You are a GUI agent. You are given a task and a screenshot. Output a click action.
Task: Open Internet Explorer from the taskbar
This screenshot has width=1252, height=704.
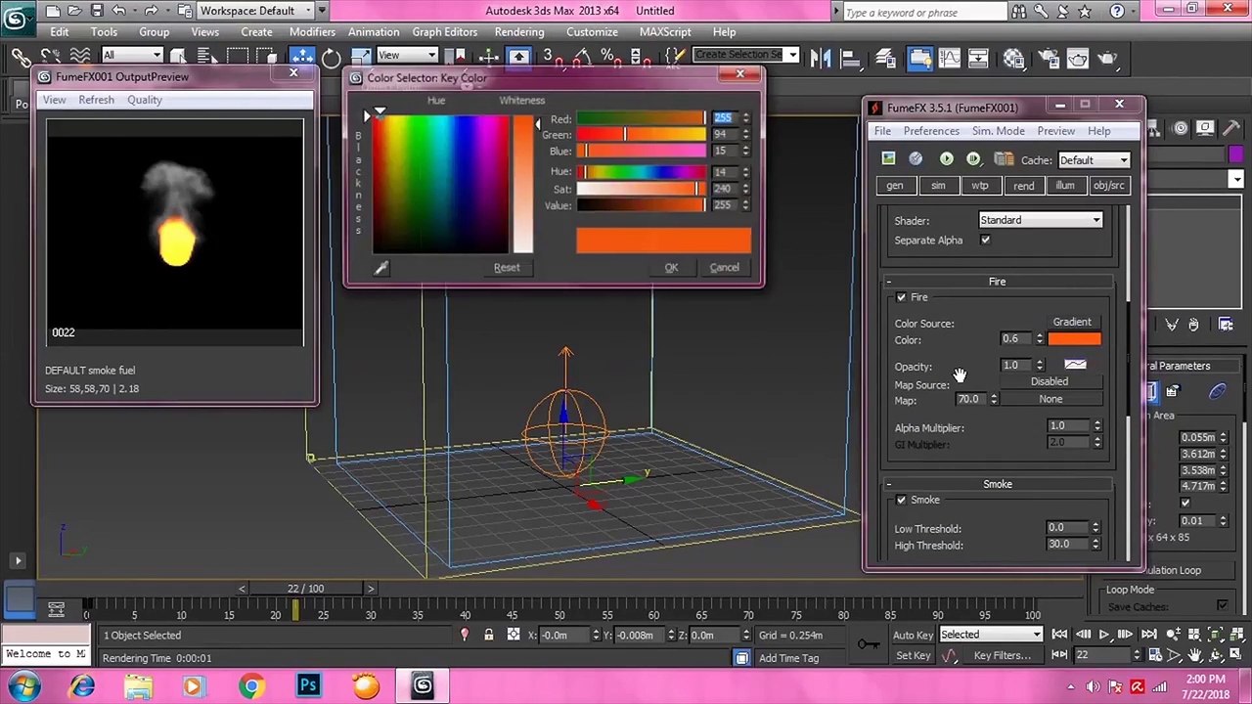point(81,685)
